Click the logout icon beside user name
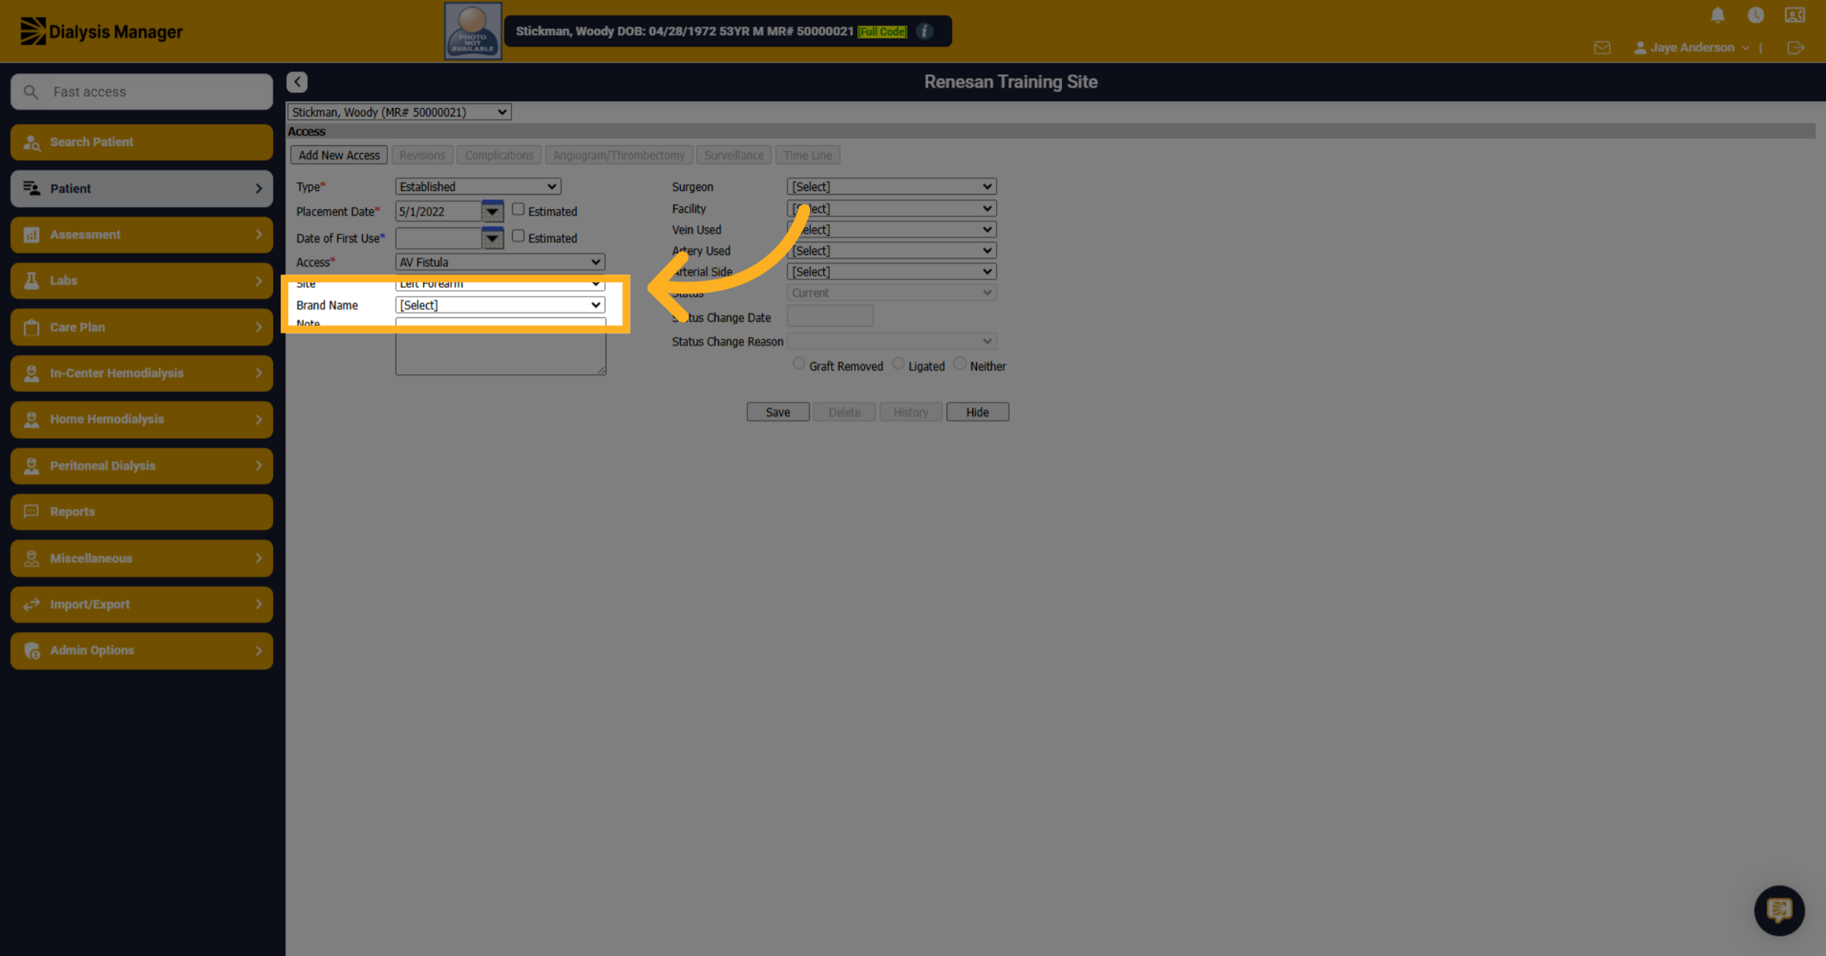The width and height of the screenshot is (1826, 956). (1796, 48)
